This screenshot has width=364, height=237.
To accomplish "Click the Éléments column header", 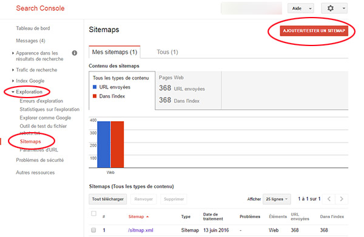I will [278, 216].
